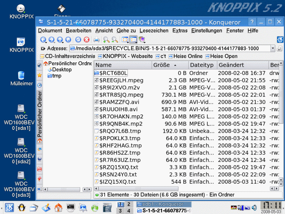Open the Bookmarks star sidebar tab
Screen dimensions: 285x214
point(39,75)
